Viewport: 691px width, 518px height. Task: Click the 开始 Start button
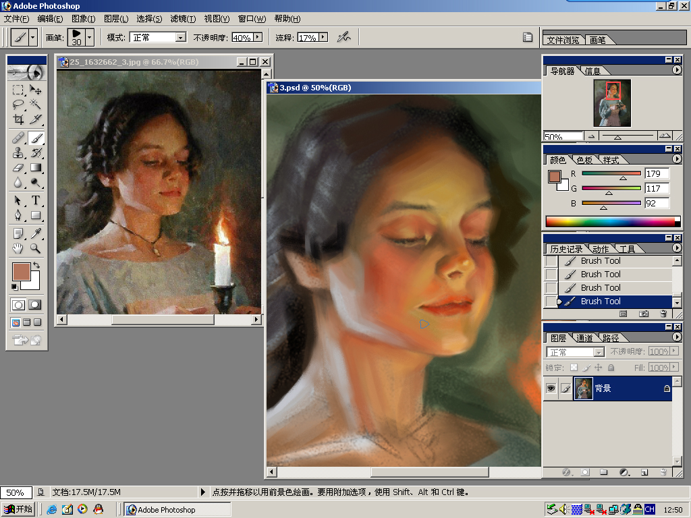(x=18, y=509)
